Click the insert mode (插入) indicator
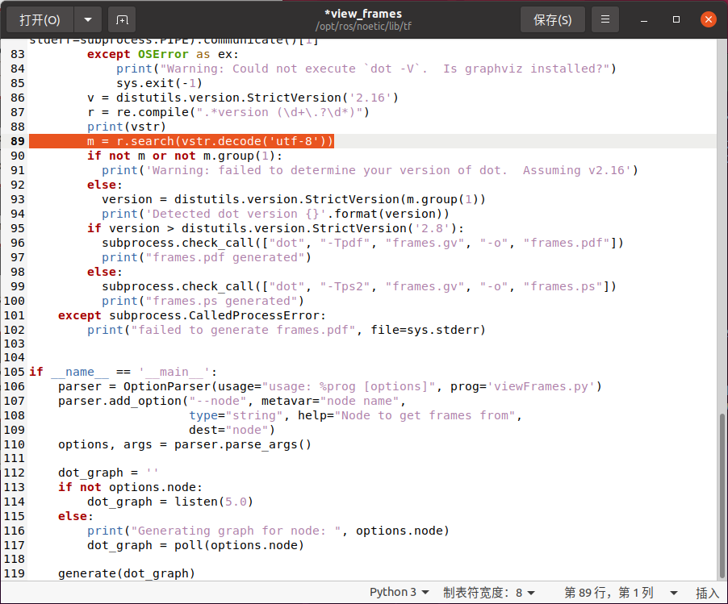The height and width of the screenshot is (604, 728). (x=707, y=593)
